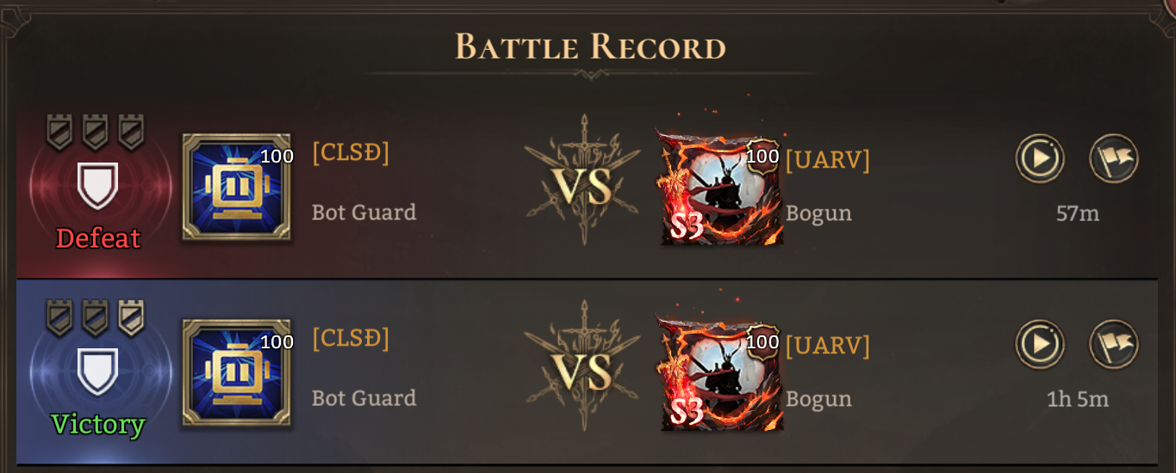Viewport: 1176px width, 473px height.
Task: Open Bot Guard avatar in Victory row
Action: 236,372
